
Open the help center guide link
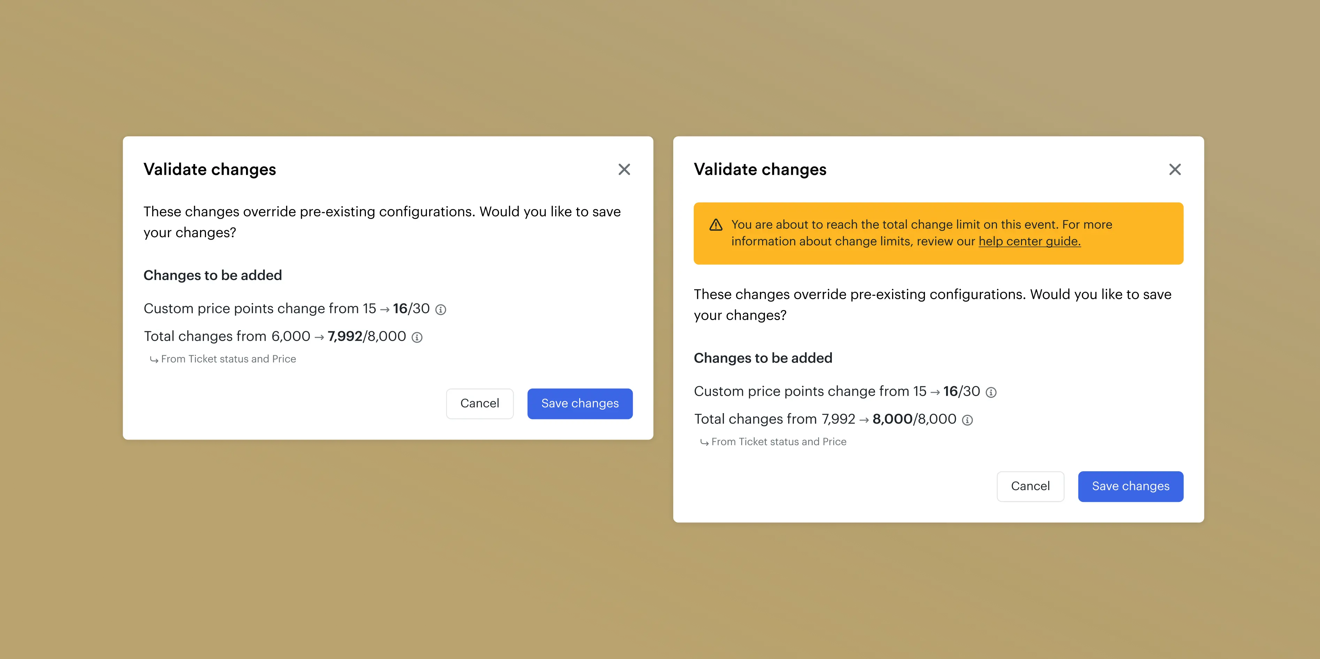click(x=1029, y=241)
